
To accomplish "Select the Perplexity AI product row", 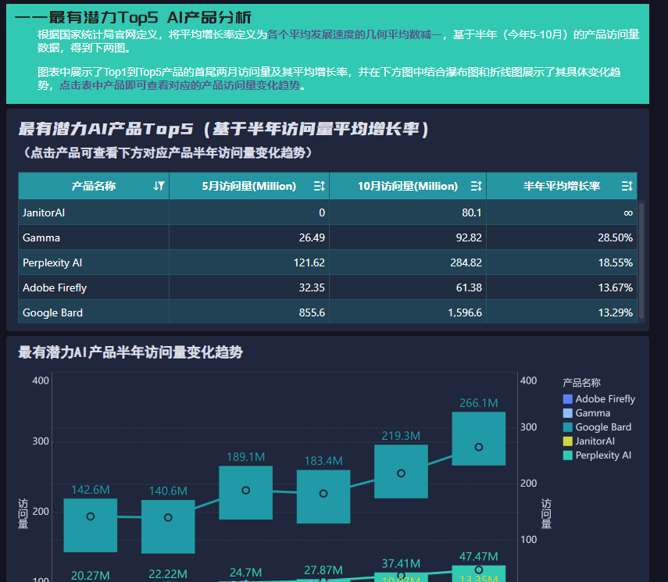I will pos(327,262).
